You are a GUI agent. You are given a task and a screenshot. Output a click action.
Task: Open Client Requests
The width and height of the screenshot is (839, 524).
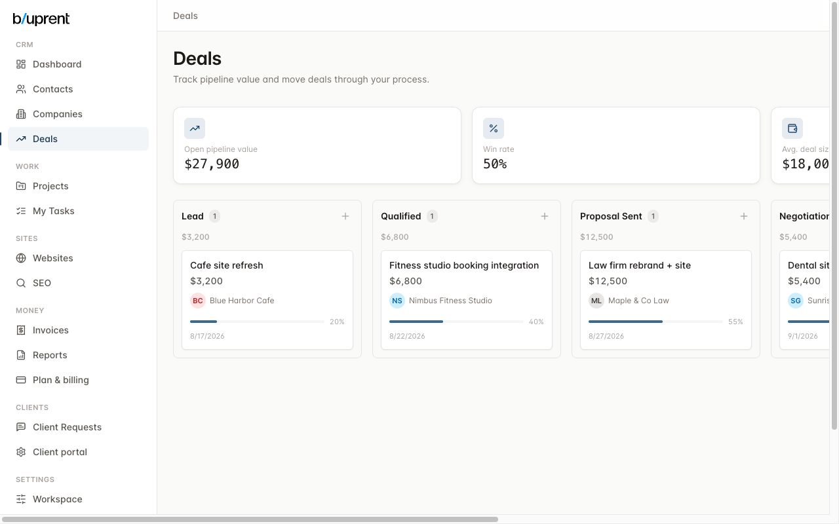78,427
